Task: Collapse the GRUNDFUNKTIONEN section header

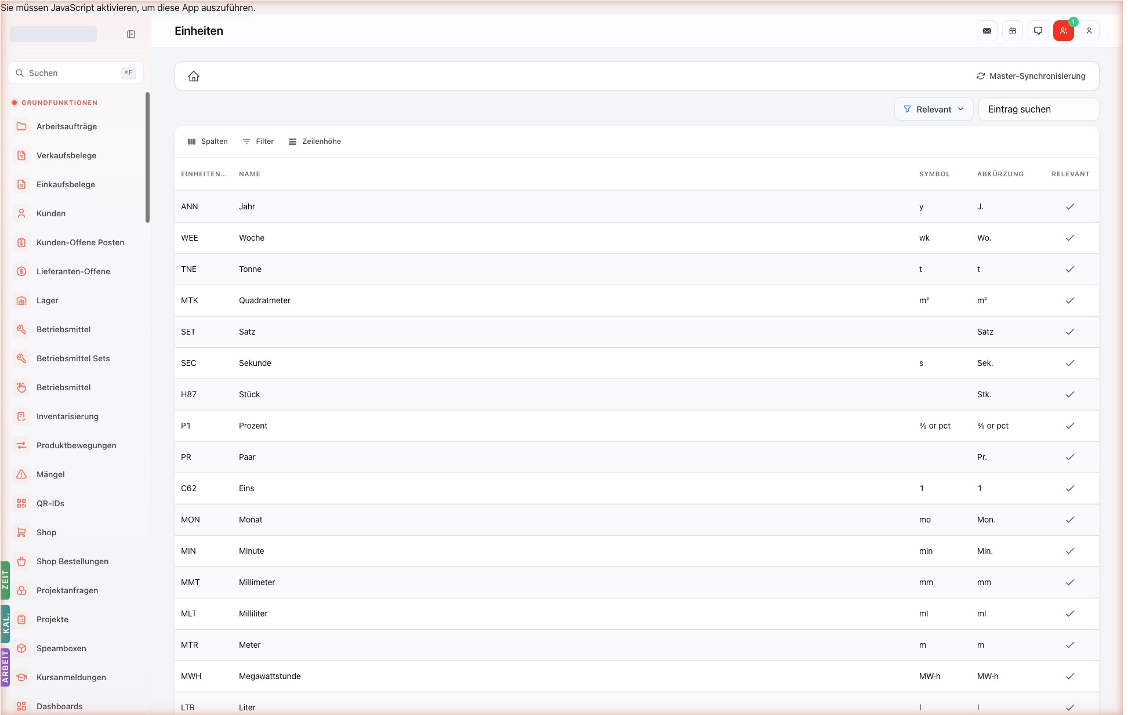Action: coord(59,103)
